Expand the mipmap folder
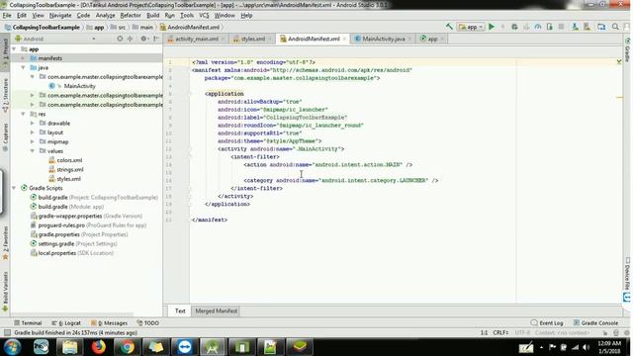 pos(33,141)
